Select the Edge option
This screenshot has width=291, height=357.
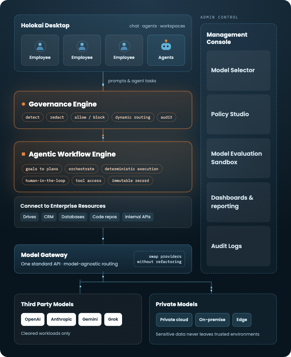point(242,319)
